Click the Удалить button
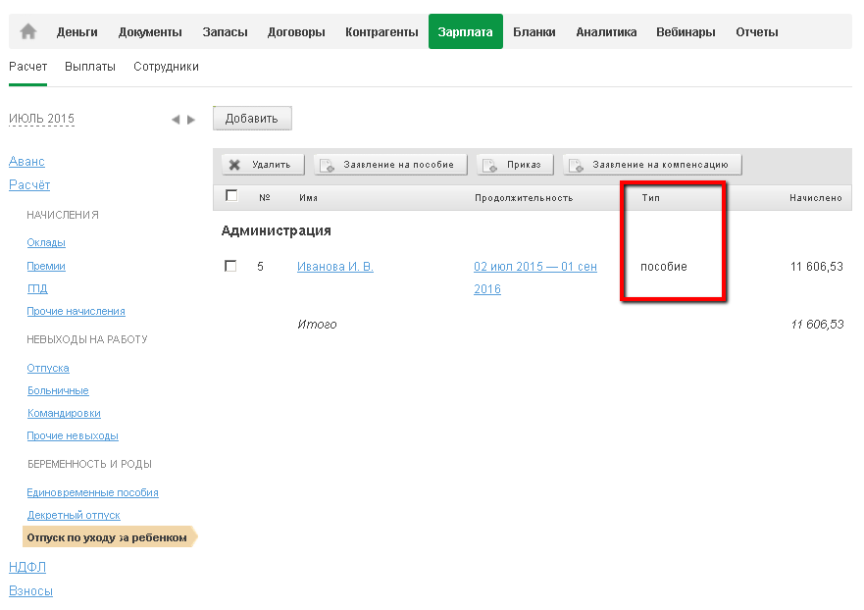This screenshot has width=864, height=610. click(264, 165)
